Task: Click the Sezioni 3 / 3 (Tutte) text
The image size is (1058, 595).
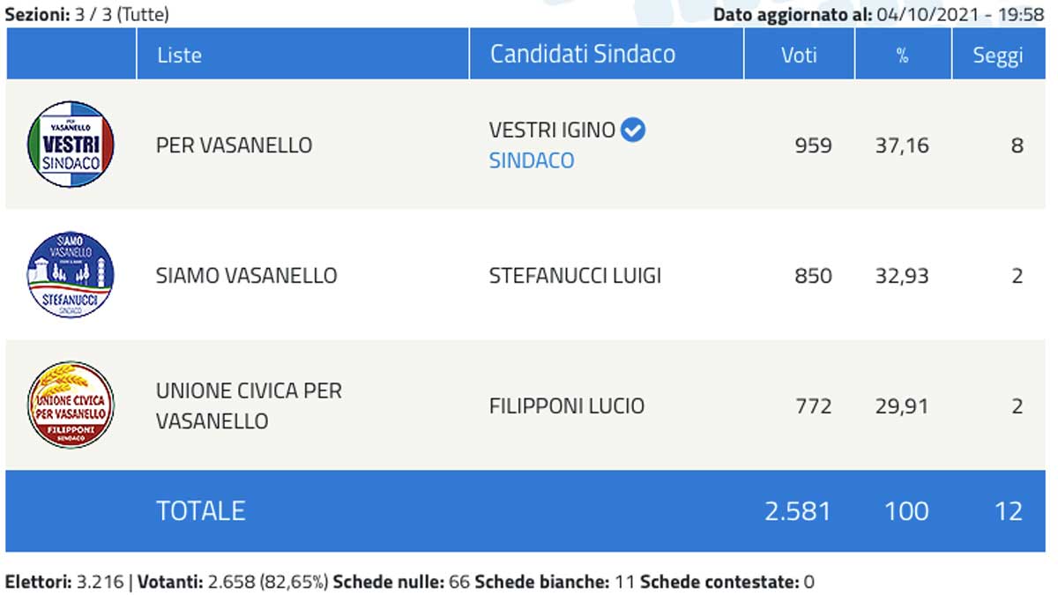Action: click(x=87, y=14)
